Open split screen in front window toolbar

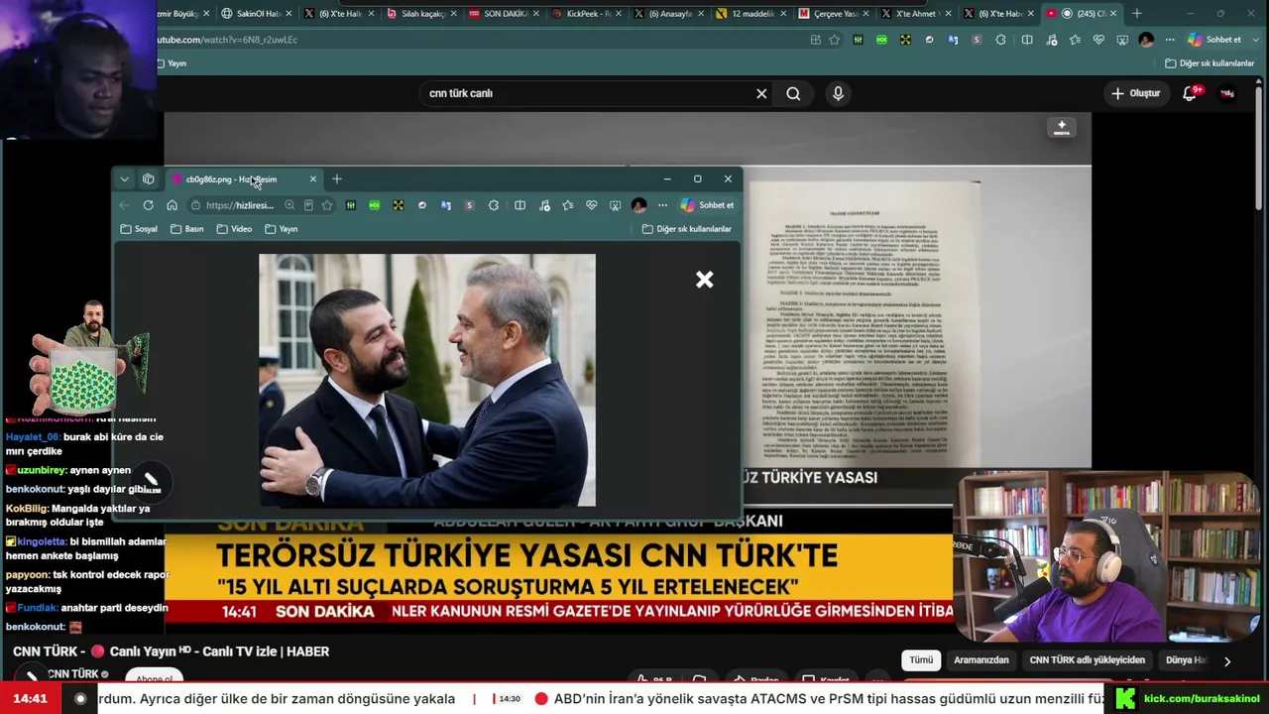(519, 205)
